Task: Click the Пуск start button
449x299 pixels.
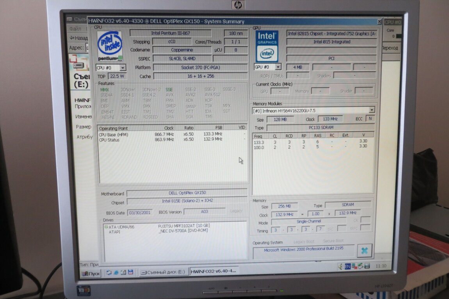Action: point(90,273)
